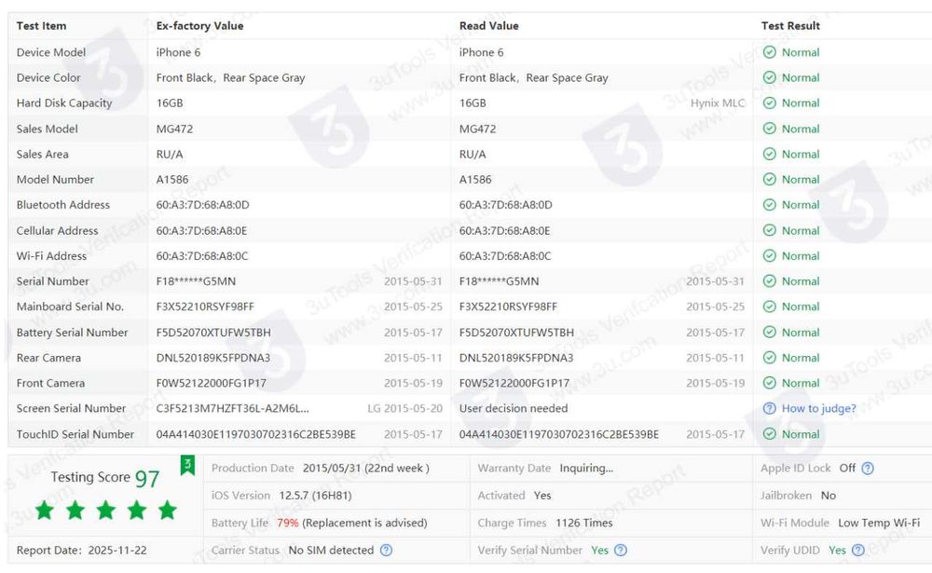Image resolution: width=932 pixels, height=573 pixels.
Task: Click the 'Read Value' column header
Action: [489, 26]
